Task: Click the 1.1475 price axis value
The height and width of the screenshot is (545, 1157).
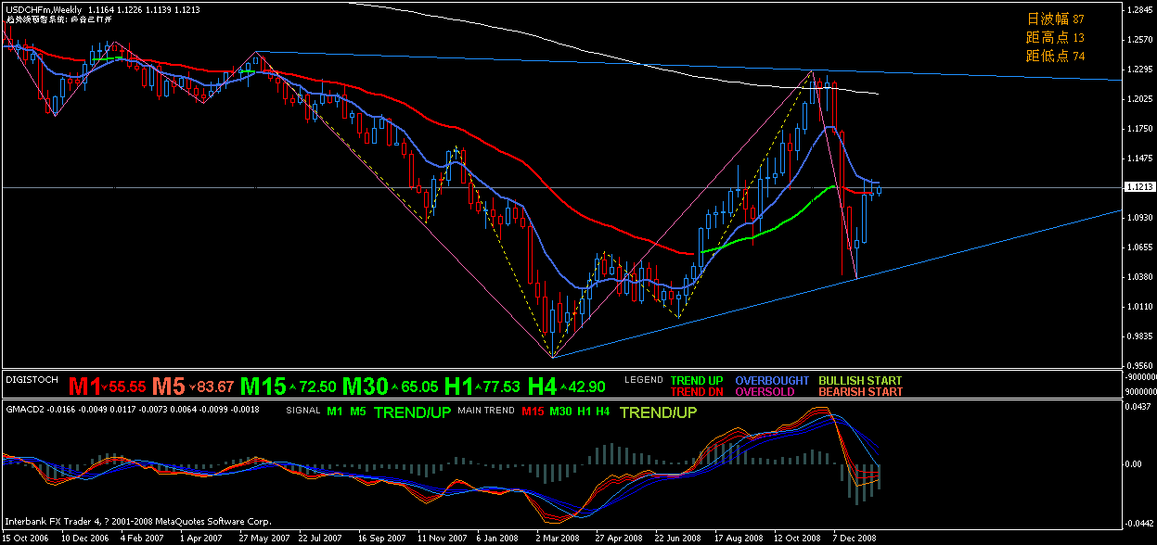Action: tap(1138, 158)
